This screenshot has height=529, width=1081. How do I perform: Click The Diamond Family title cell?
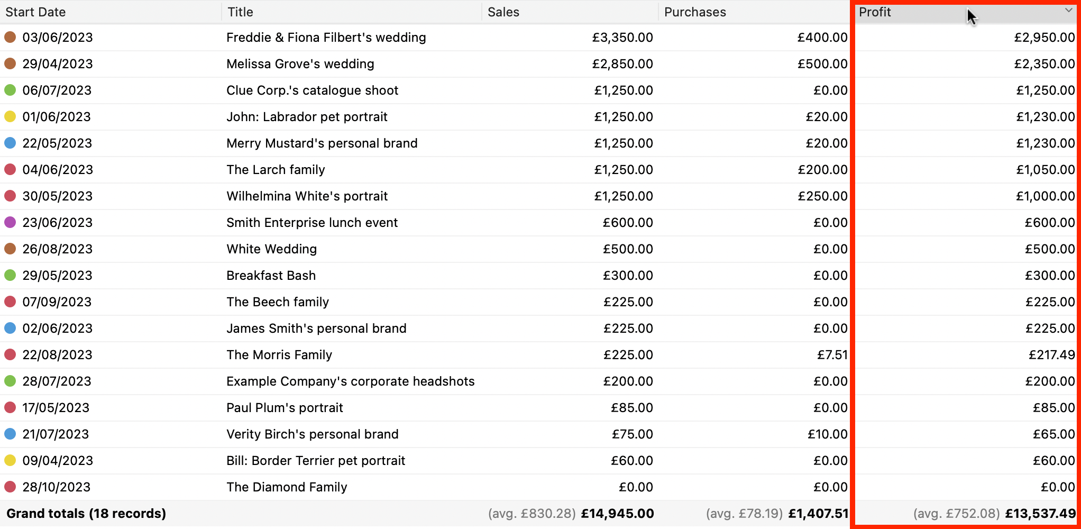click(x=287, y=487)
